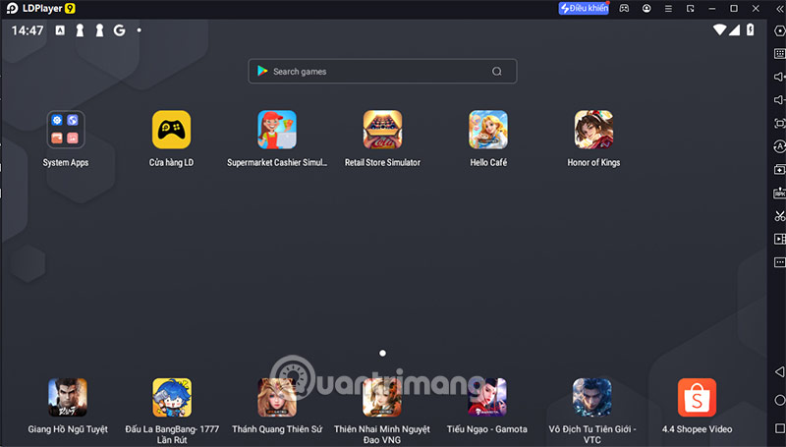Click the Điều khiển button
786x447 pixels.
tap(584, 8)
